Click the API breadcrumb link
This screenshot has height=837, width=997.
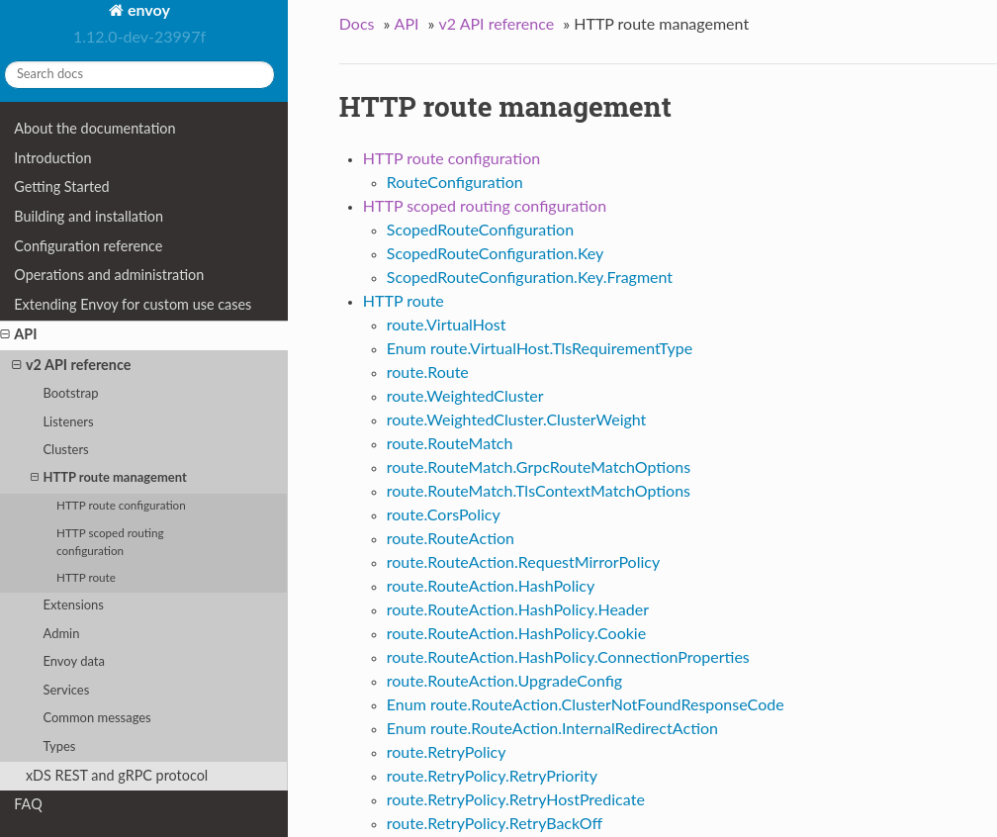coord(407,24)
